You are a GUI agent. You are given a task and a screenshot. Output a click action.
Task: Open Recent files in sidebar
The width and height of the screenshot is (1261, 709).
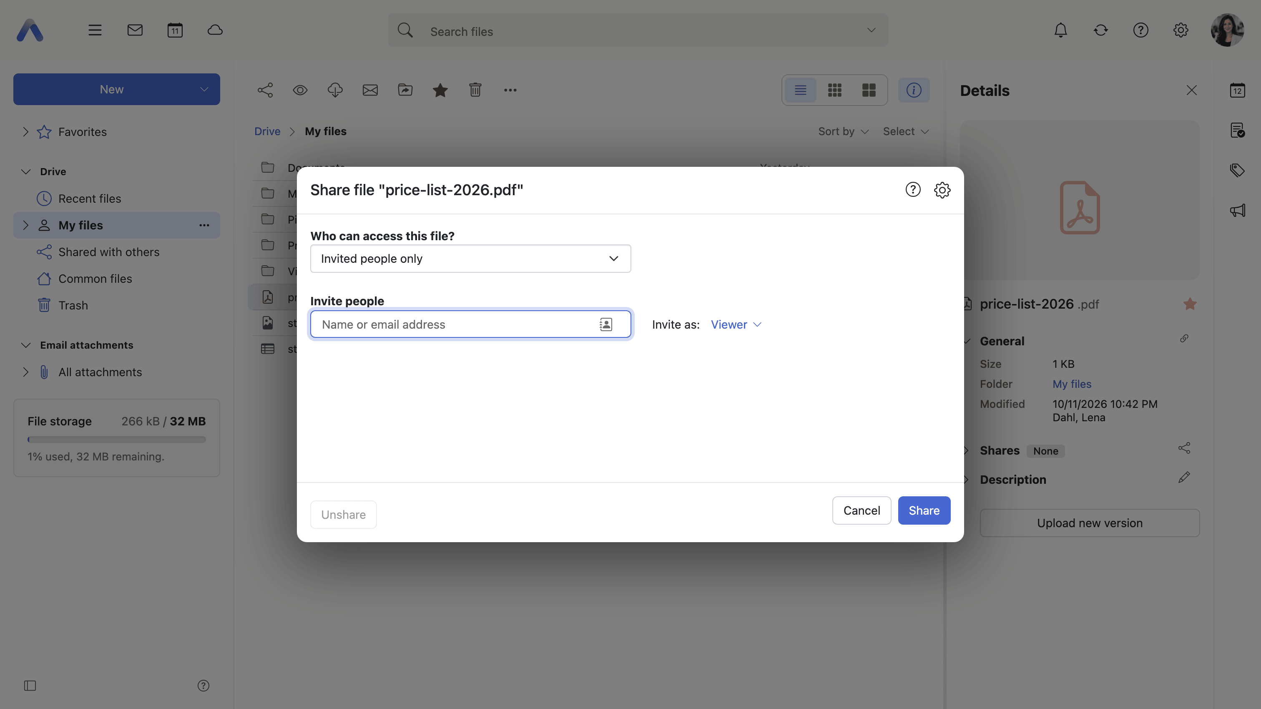(x=90, y=198)
